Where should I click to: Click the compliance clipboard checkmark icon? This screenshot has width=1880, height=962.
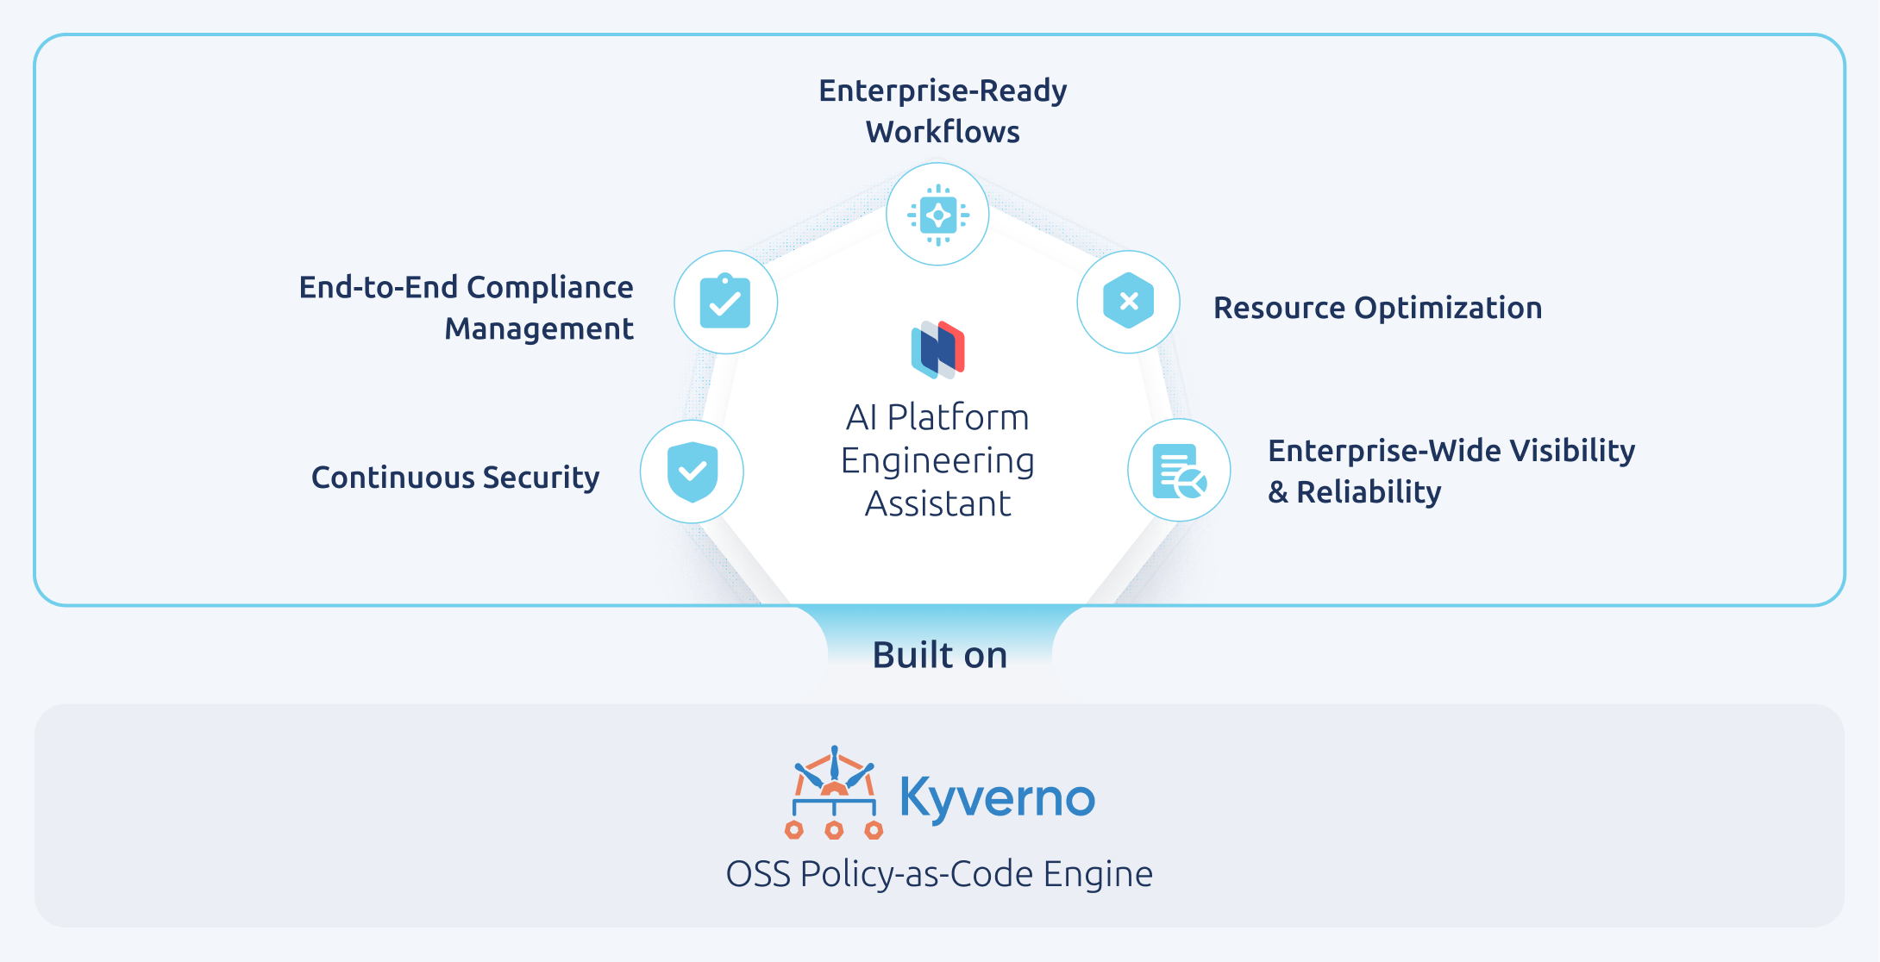(x=725, y=303)
